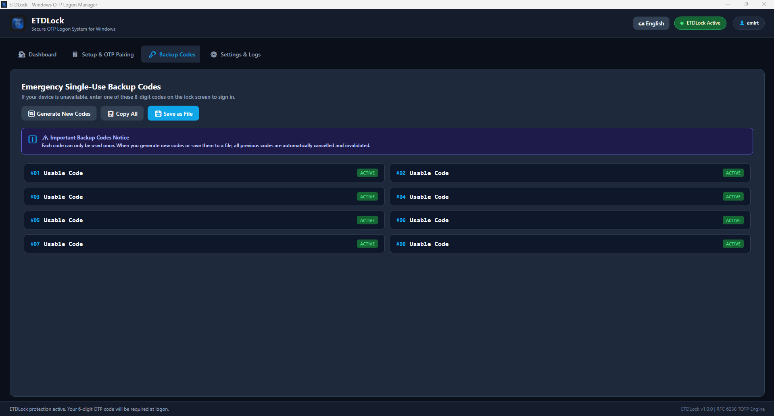Click backup code #04 Usable Code

pyautogui.click(x=570, y=197)
